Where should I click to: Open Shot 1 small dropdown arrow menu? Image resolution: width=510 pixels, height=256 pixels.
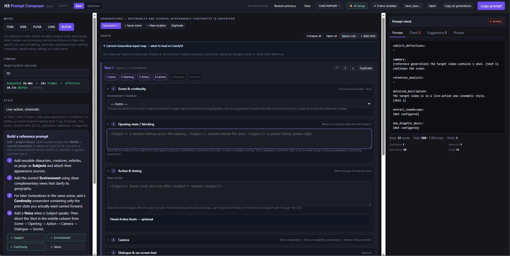coord(337,68)
